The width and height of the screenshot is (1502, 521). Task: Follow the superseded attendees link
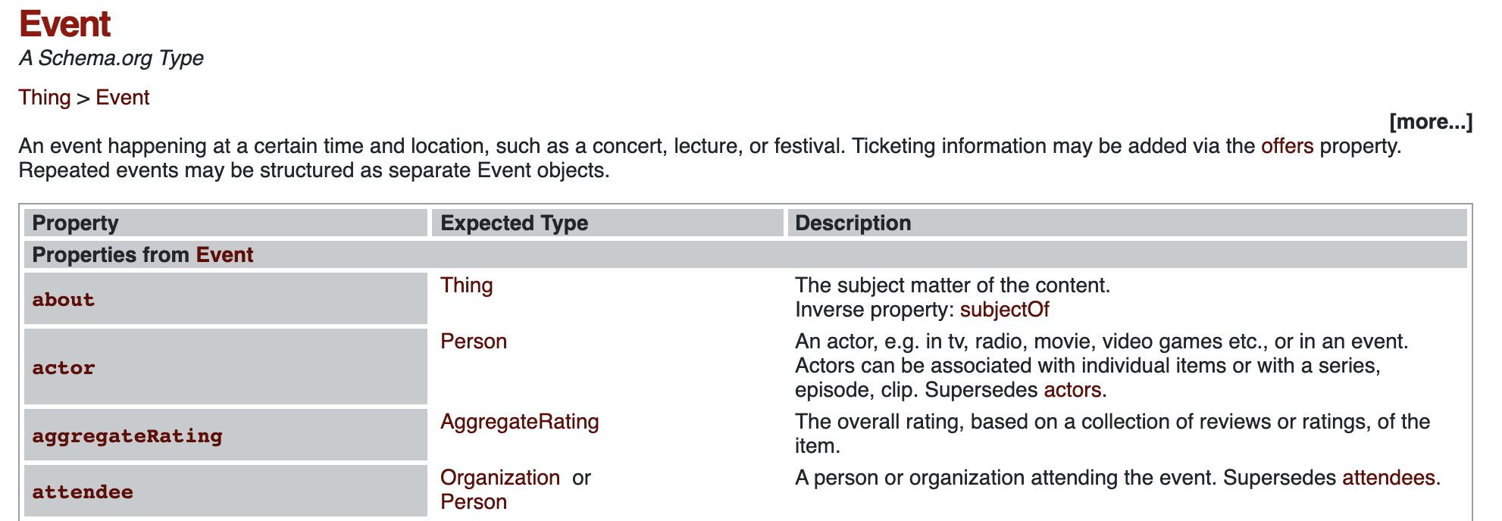pyautogui.click(x=1388, y=478)
